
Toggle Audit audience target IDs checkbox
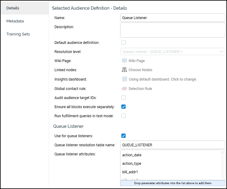click(x=123, y=98)
